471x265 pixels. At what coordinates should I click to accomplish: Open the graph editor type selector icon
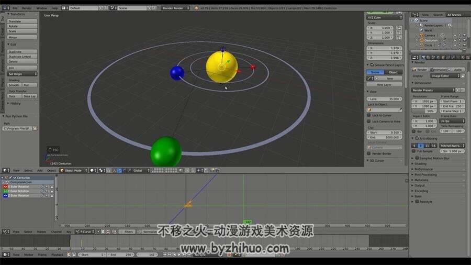point(6,231)
